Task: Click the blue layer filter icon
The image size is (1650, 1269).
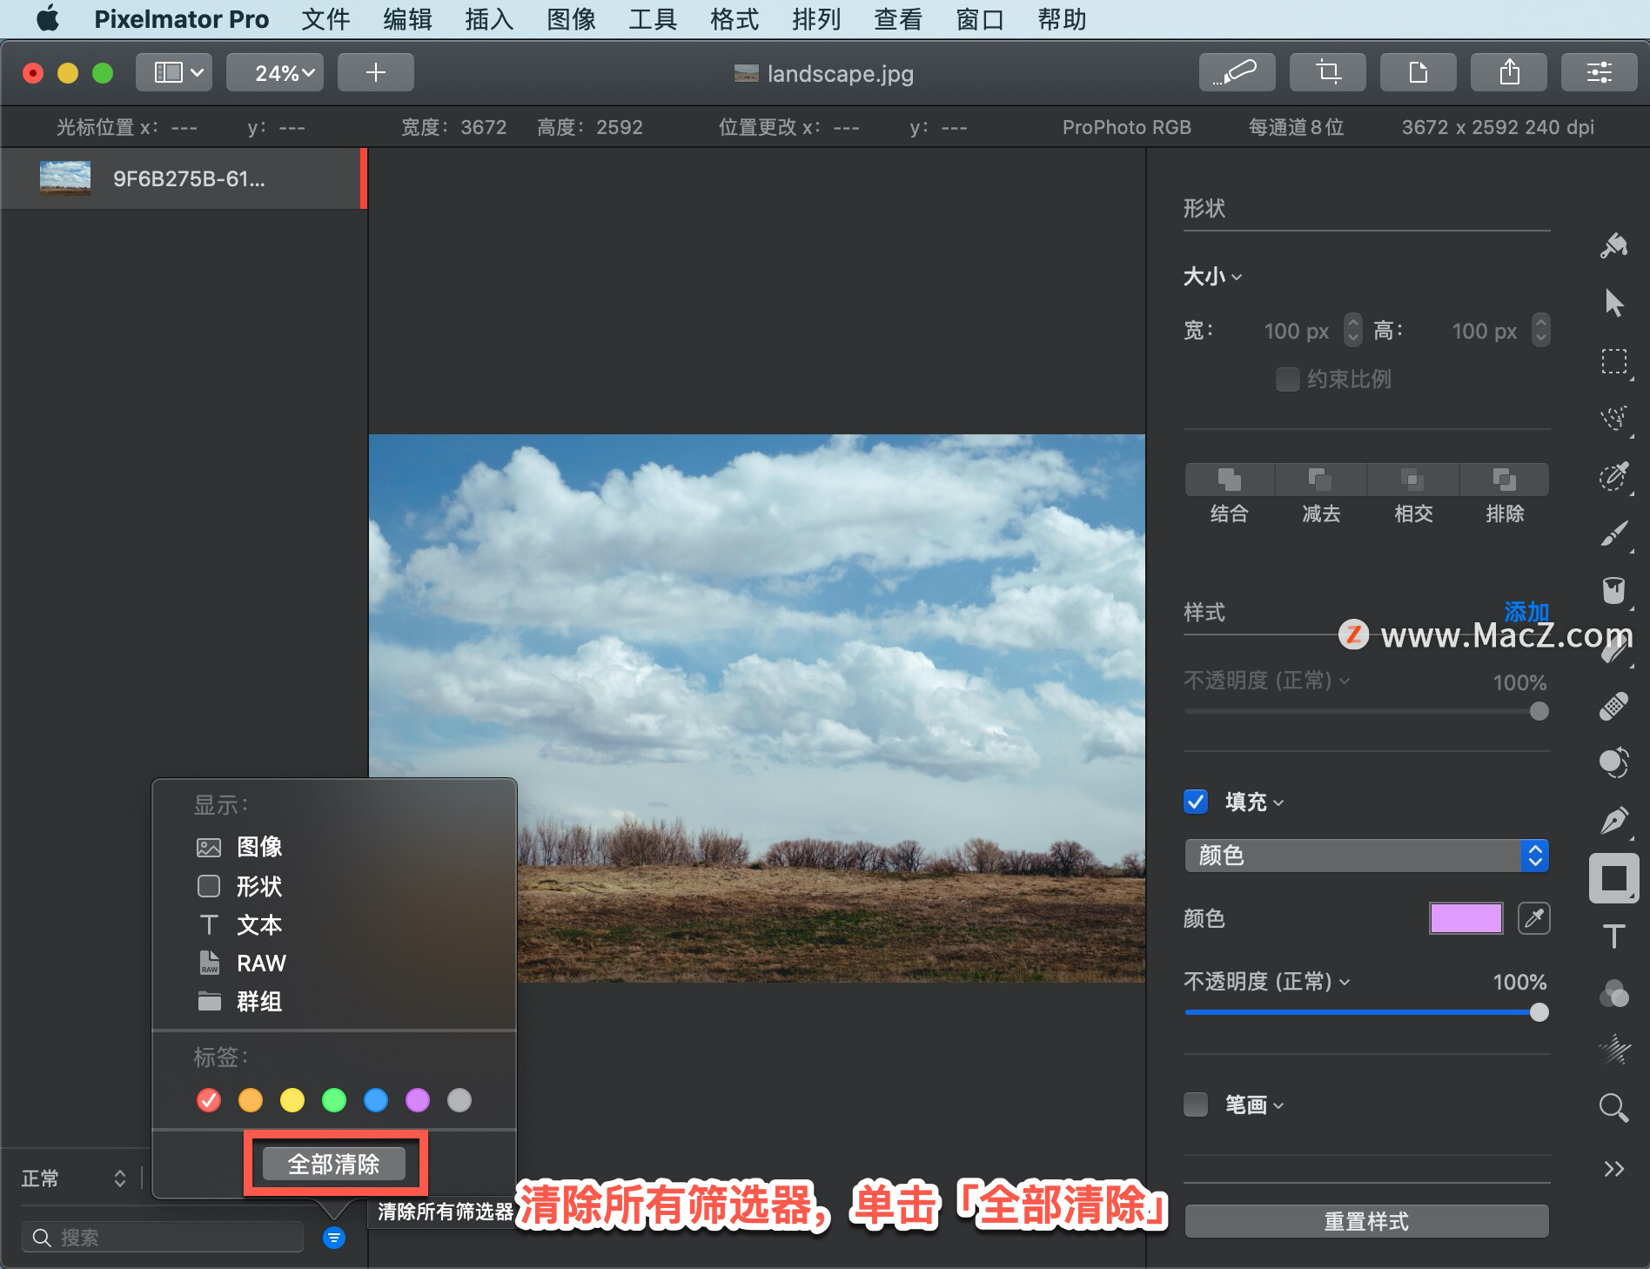Action: [x=333, y=1237]
